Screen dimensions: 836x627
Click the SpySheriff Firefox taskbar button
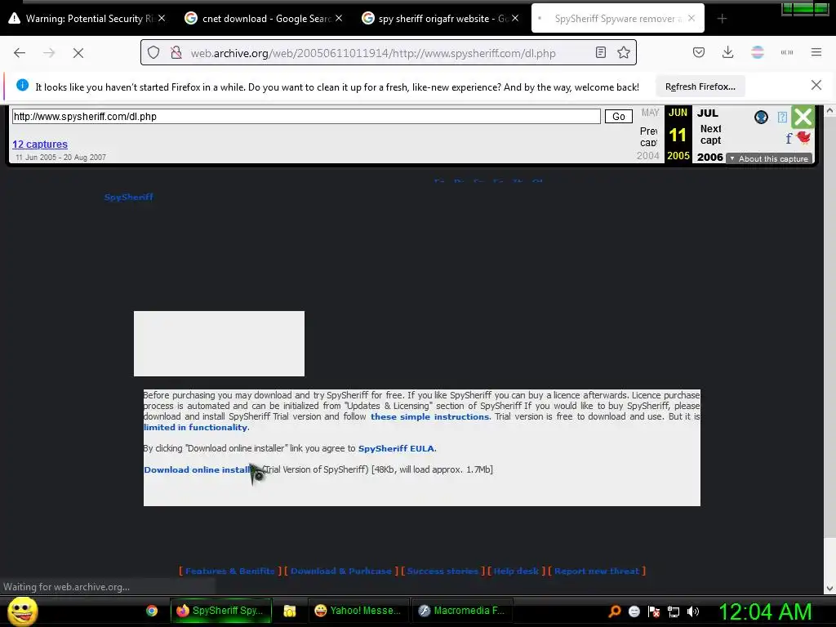pos(221,611)
